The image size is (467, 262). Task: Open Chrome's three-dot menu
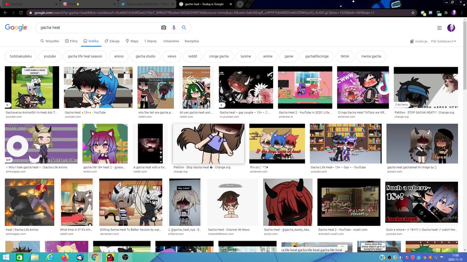coord(462,12)
